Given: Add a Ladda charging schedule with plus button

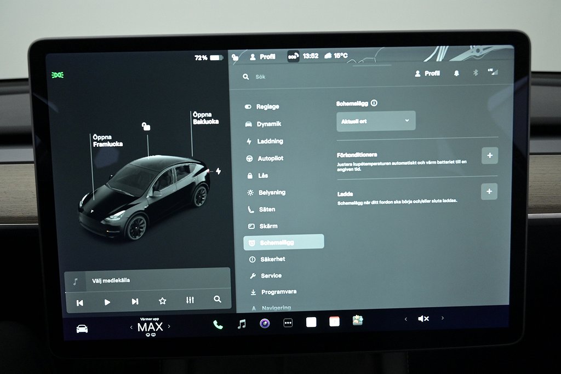Looking at the screenshot, I should point(489,192).
